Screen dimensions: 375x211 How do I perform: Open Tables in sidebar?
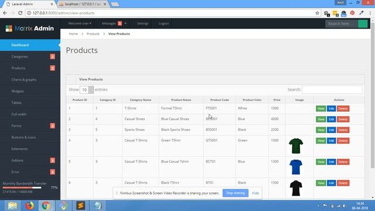(30, 103)
